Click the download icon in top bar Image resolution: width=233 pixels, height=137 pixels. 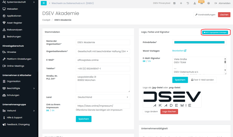[195, 3]
